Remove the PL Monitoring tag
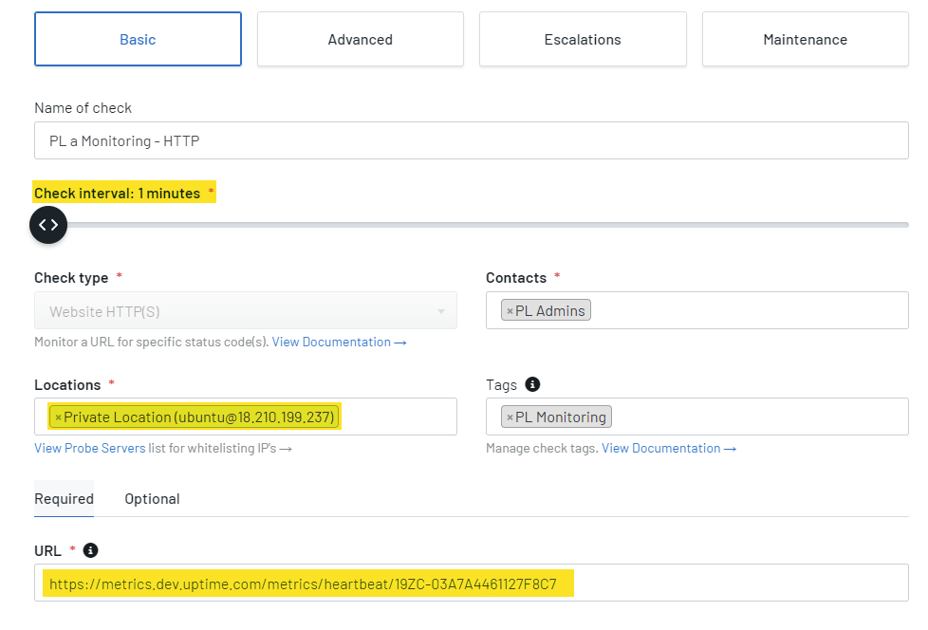Image resolution: width=928 pixels, height=630 pixels. click(x=511, y=416)
